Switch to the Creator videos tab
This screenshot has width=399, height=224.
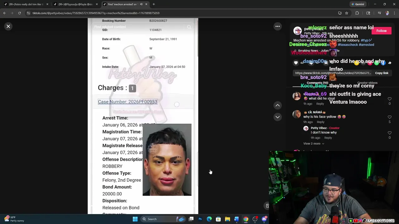point(367,83)
